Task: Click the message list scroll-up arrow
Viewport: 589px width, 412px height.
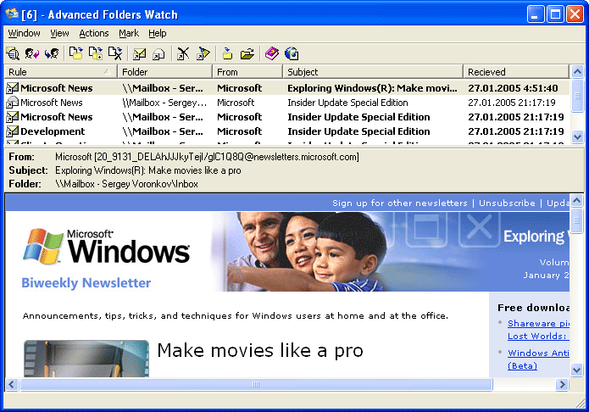Action: click(577, 71)
